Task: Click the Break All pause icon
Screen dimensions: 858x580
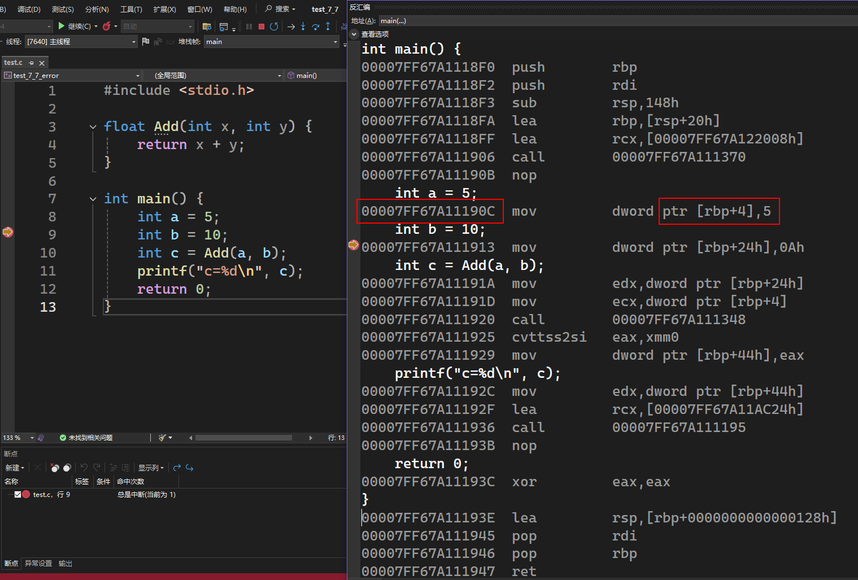Action: (249, 27)
